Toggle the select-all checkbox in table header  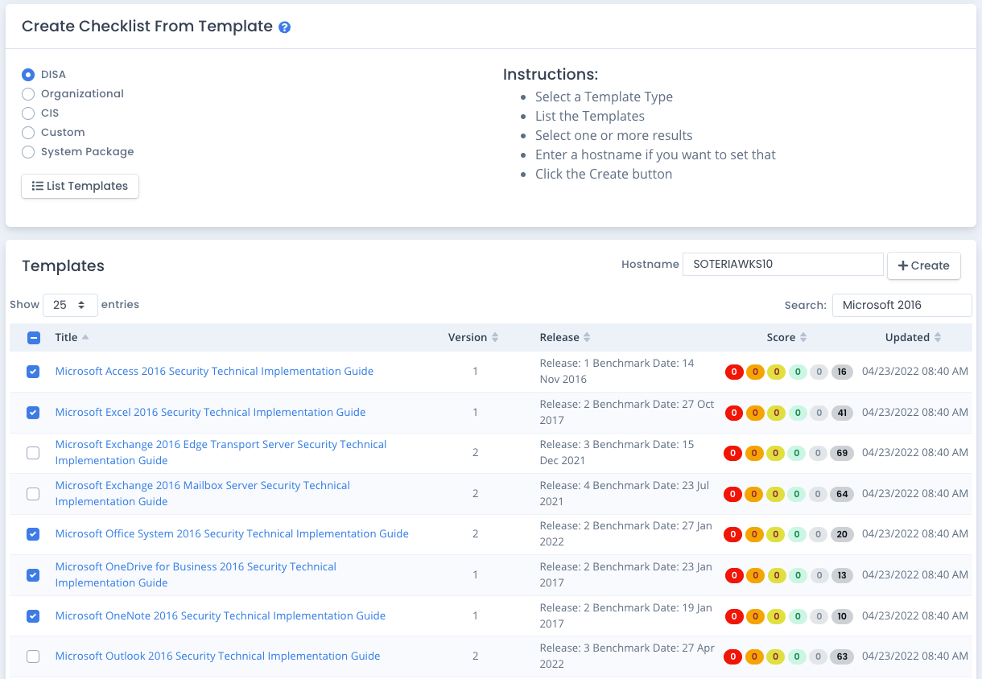pyautogui.click(x=34, y=338)
